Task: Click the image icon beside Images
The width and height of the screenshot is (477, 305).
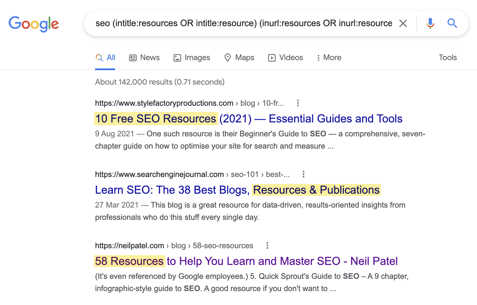Action: coord(177,58)
